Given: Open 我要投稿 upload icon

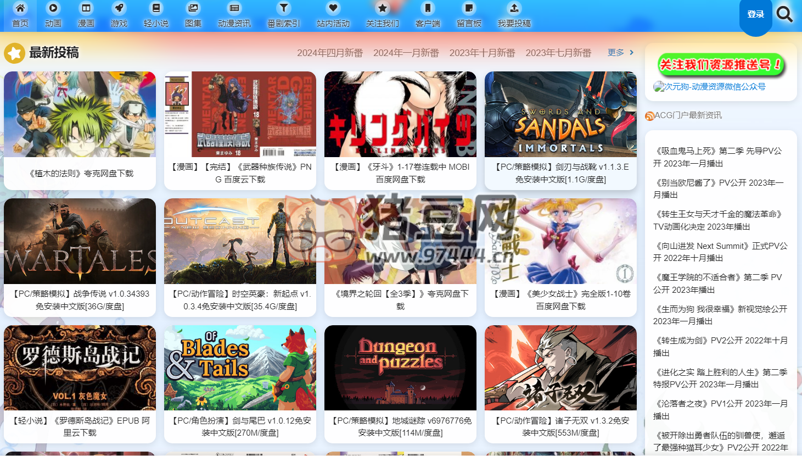Looking at the screenshot, I should click(514, 8).
